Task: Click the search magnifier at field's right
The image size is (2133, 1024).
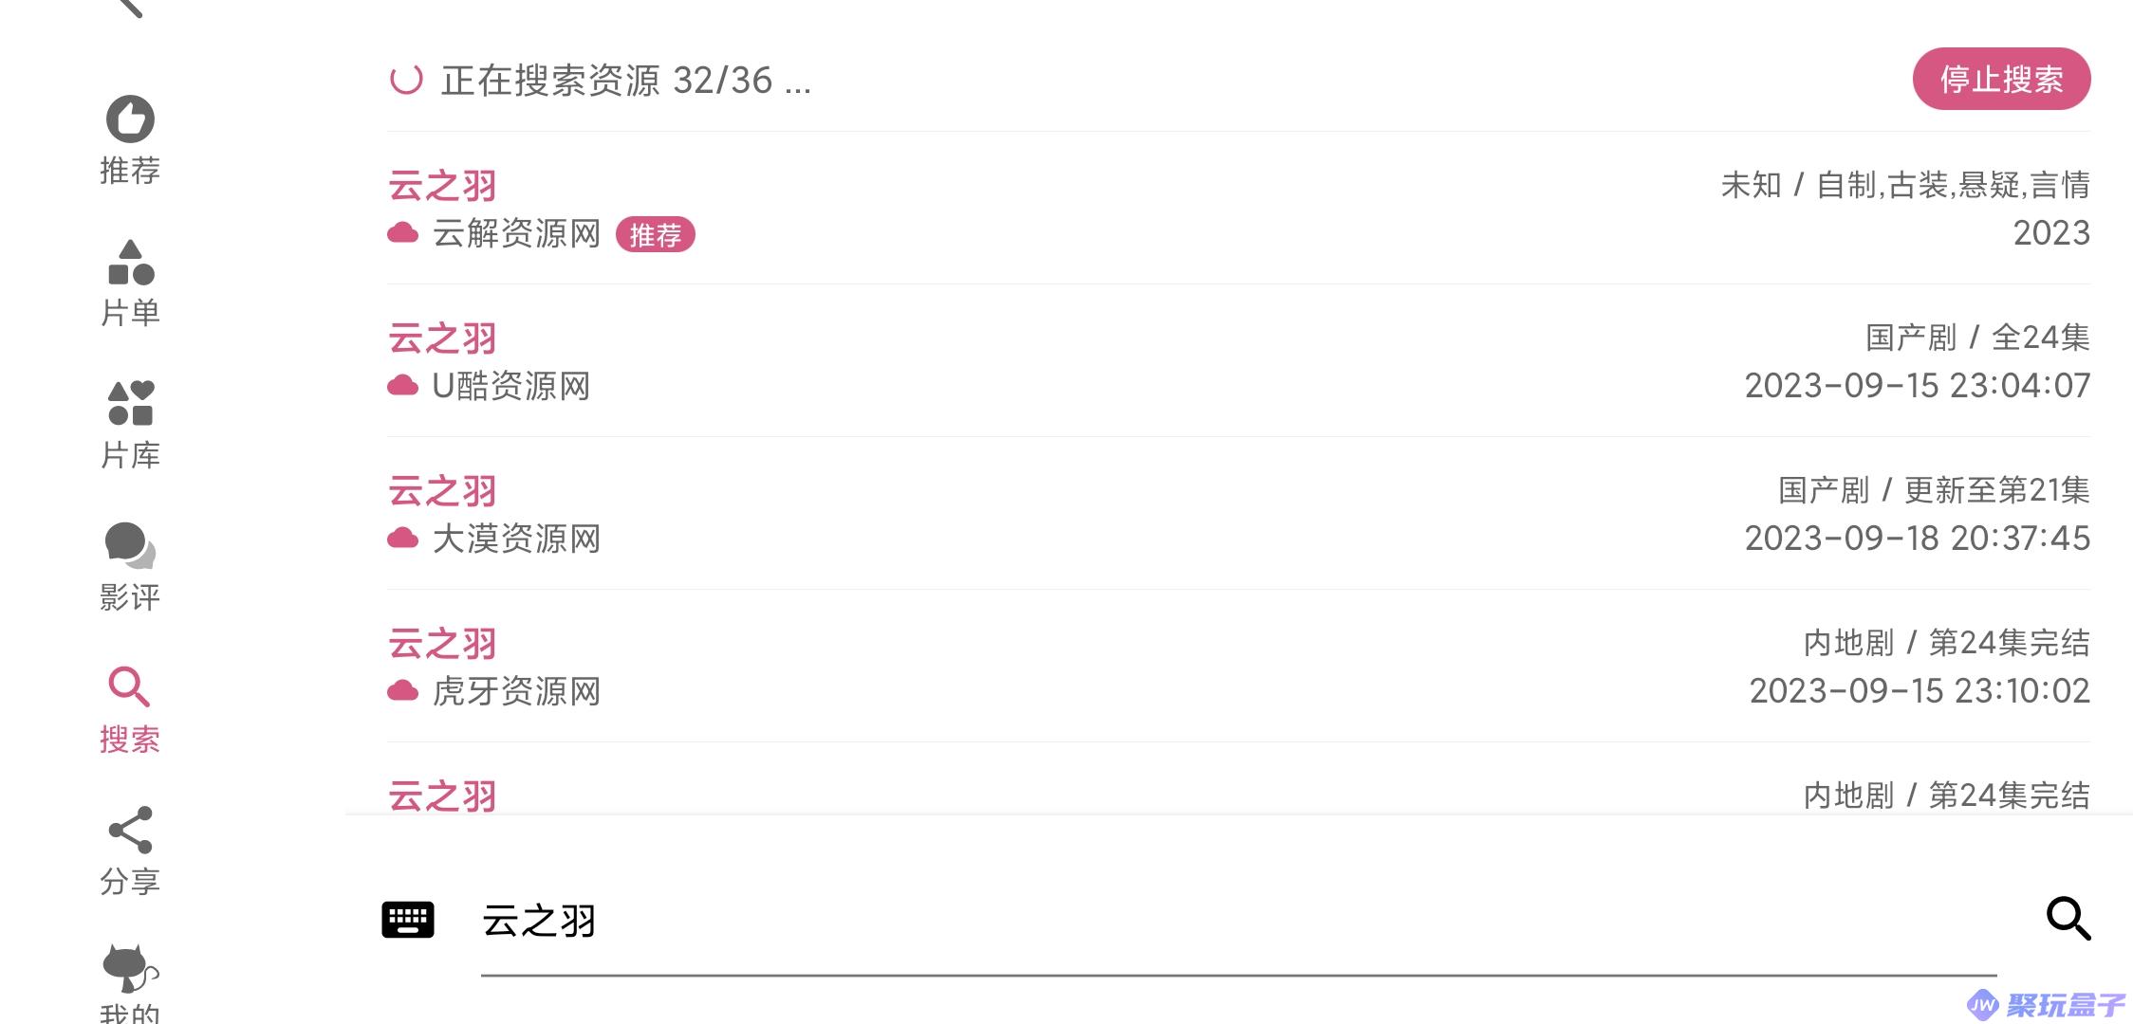Action: click(x=2068, y=919)
